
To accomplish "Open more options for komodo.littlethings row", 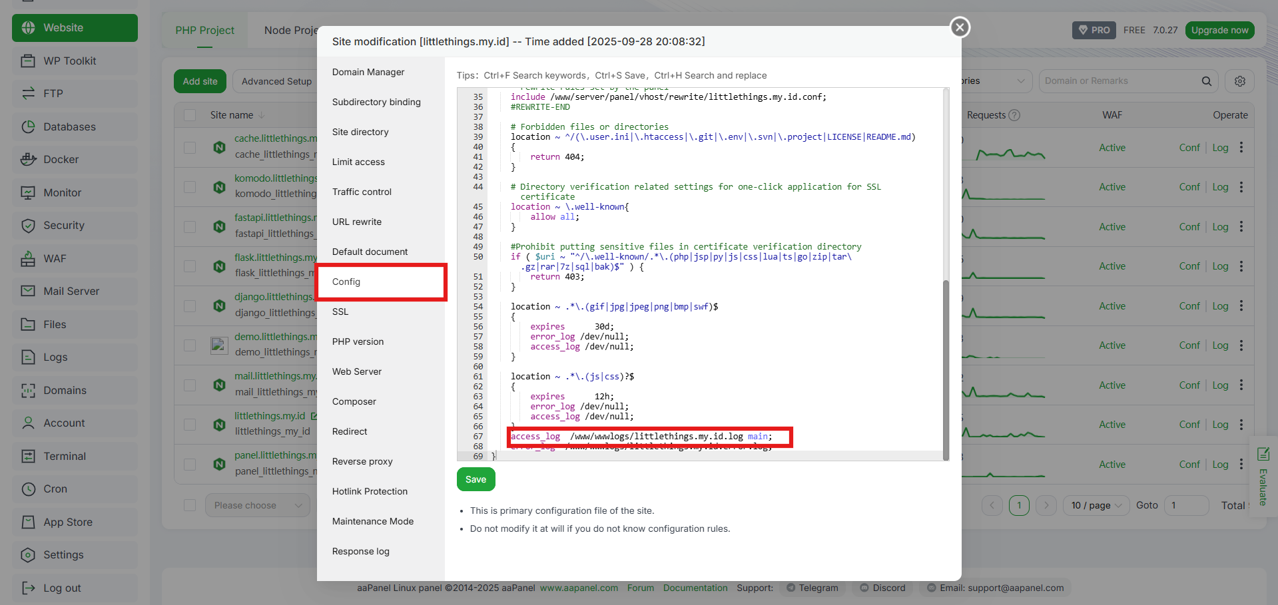I will click(1241, 187).
